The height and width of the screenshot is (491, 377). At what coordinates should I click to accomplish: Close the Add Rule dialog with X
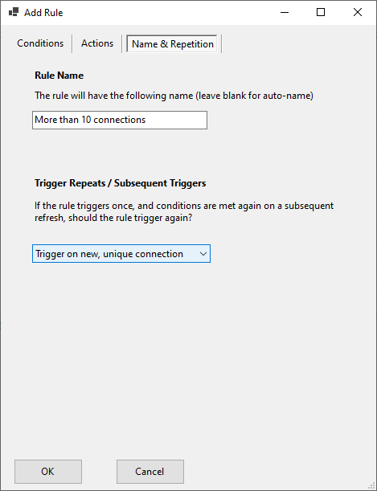click(x=358, y=12)
